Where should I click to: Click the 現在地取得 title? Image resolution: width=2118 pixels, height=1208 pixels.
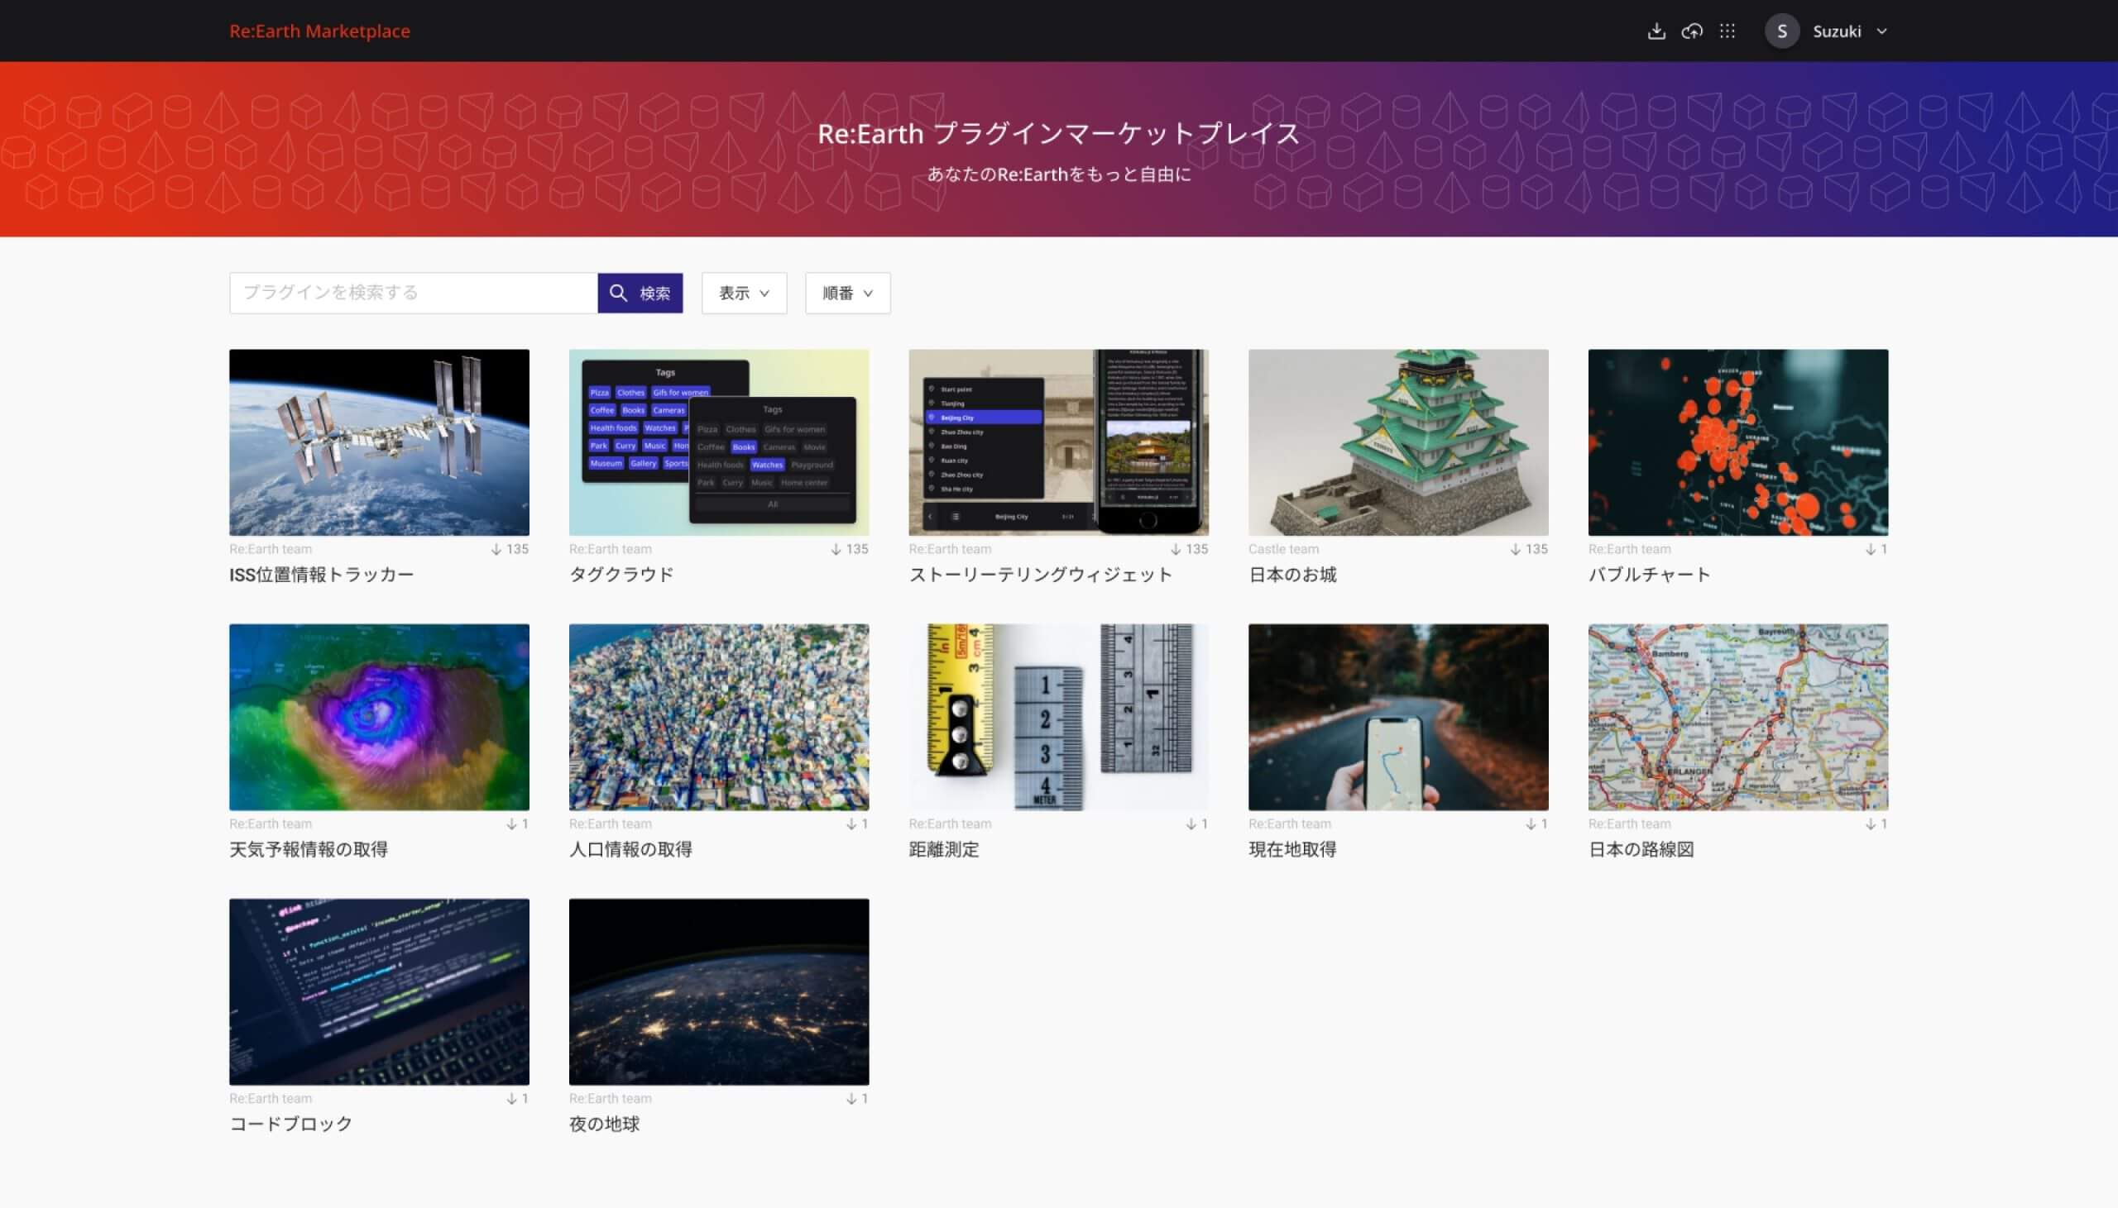click(x=1292, y=849)
